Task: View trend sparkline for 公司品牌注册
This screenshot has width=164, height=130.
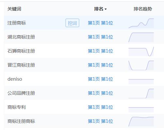Action: click(x=141, y=93)
